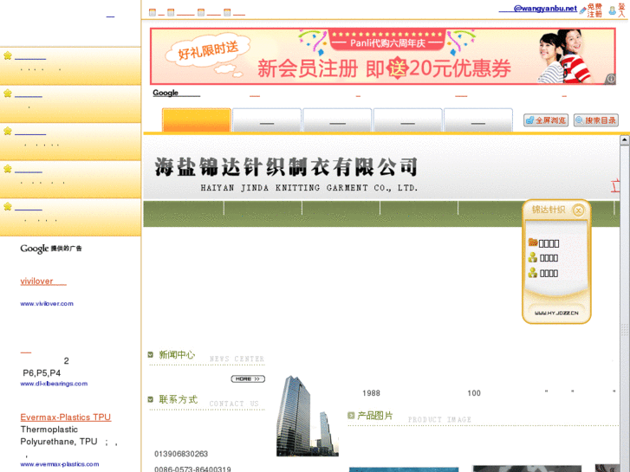Click the 登入 user icon
This screenshot has width=630, height=472.
[613, 10]
